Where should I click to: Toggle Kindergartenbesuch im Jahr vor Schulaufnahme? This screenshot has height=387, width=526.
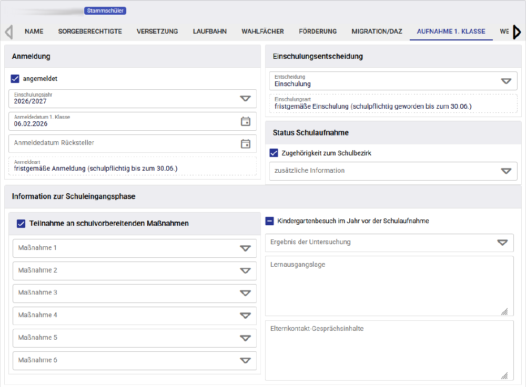coord(269,221)
